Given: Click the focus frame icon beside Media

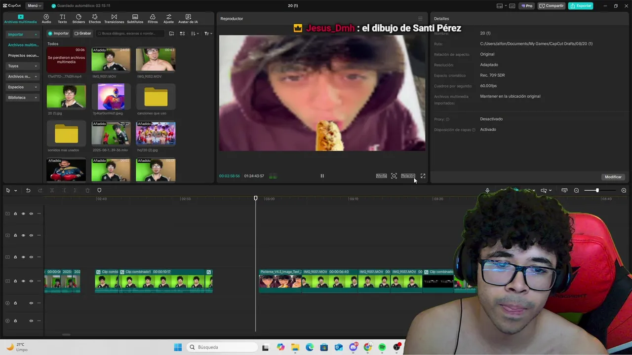Looking at the screenshot, I should (x=394, y=176).
